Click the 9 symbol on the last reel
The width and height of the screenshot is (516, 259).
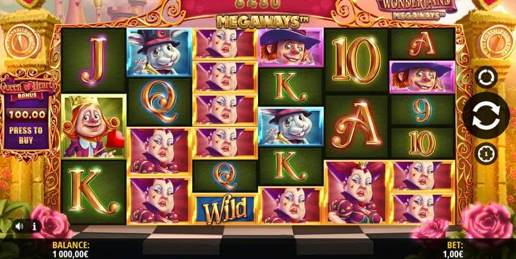pos(423,110)
